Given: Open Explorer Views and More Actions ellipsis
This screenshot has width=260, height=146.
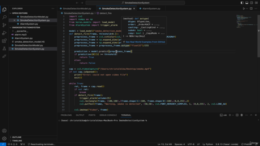Looking at the screenshot, I should (x=53, y=9).
